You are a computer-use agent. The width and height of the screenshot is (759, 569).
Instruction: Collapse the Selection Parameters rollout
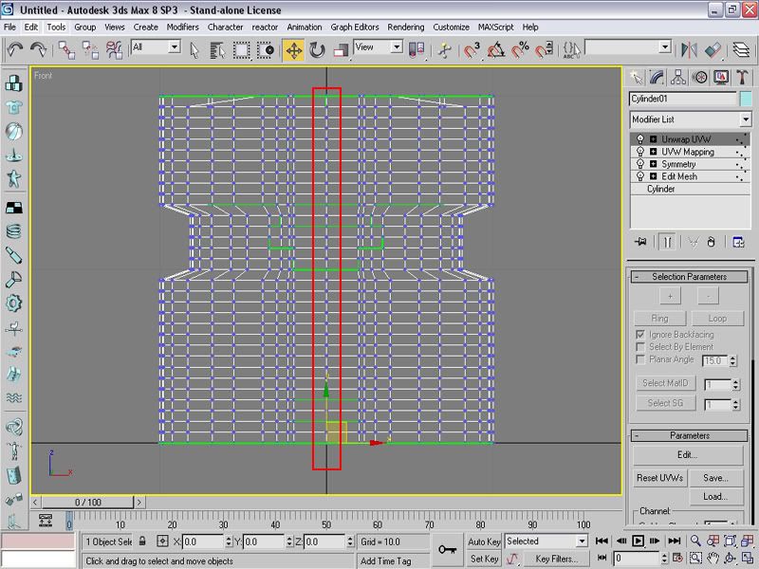[x=690, y=277]
